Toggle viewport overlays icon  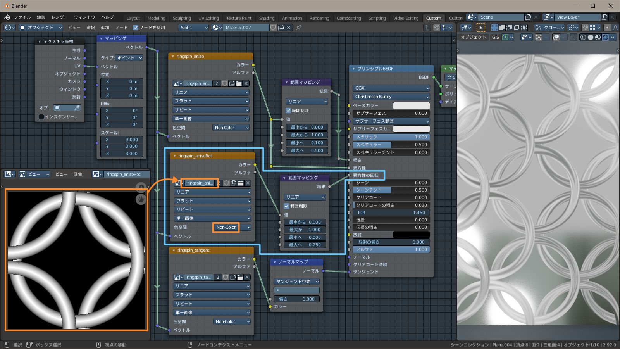[x=556, y=37]
